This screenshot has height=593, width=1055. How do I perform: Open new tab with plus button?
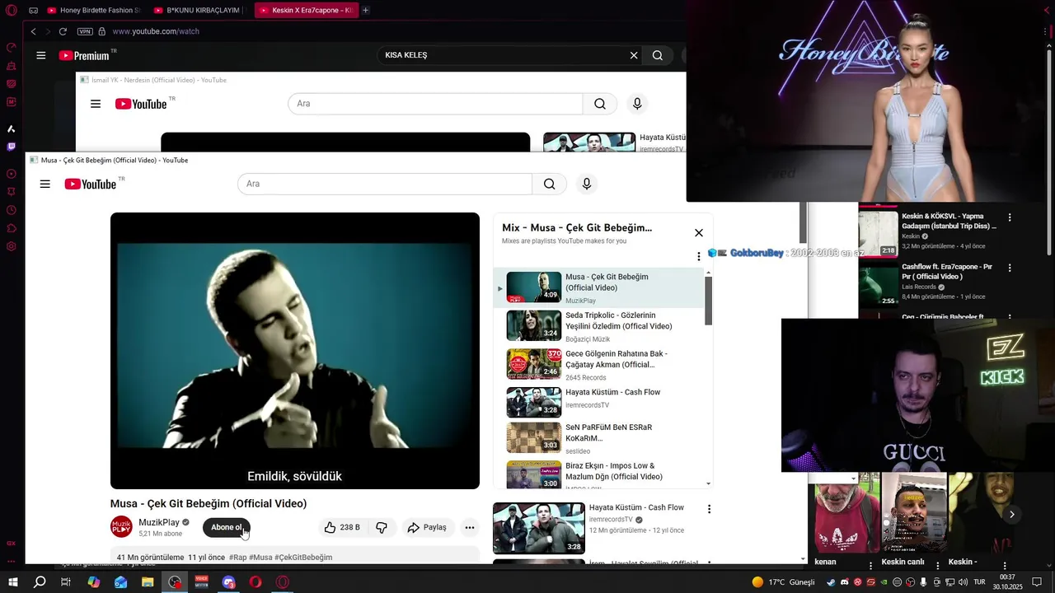365,11
